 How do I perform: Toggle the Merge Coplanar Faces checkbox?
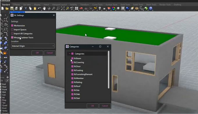12,38
